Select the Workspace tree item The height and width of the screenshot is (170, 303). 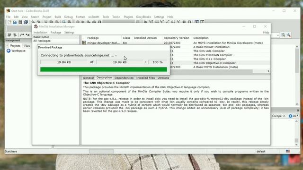16,51
